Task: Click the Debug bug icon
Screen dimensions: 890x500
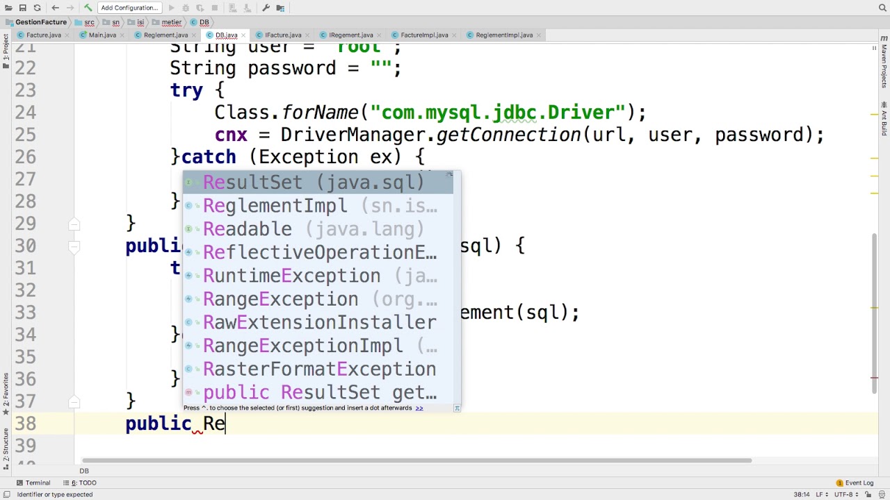Action: (186, 8)
